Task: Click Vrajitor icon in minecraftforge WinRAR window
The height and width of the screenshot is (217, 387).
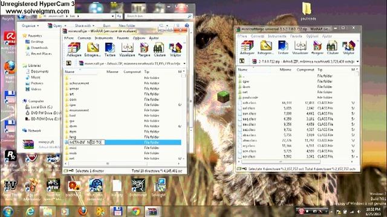Action: pyautogui.click(x=348, y=47)
